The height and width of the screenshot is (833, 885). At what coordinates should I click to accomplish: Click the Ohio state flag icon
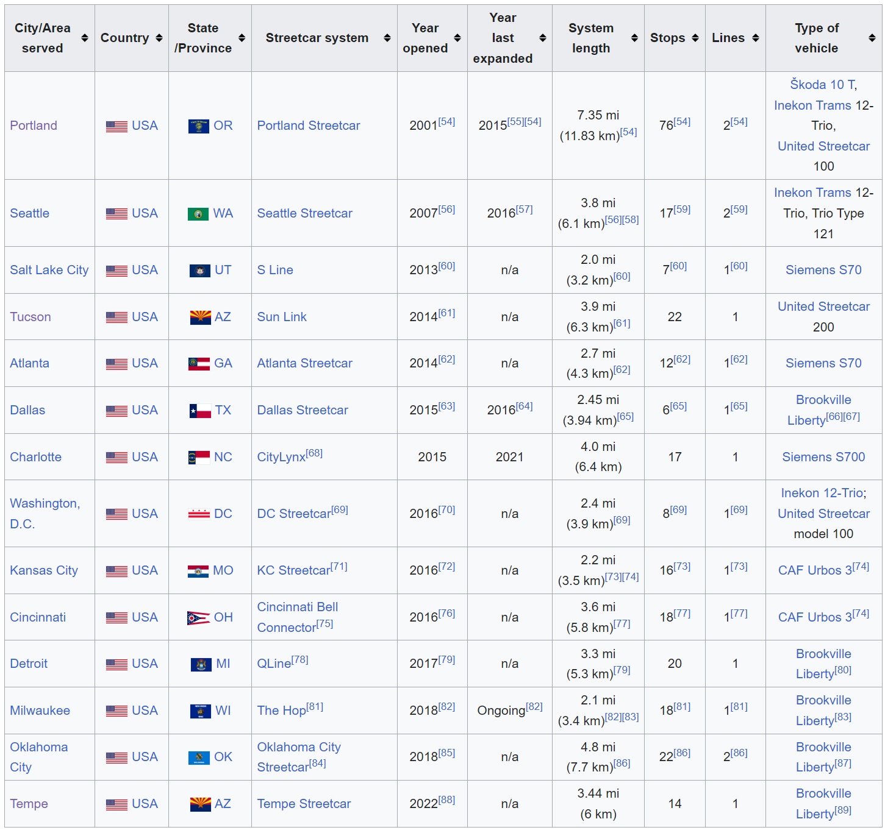coord(198,618)
